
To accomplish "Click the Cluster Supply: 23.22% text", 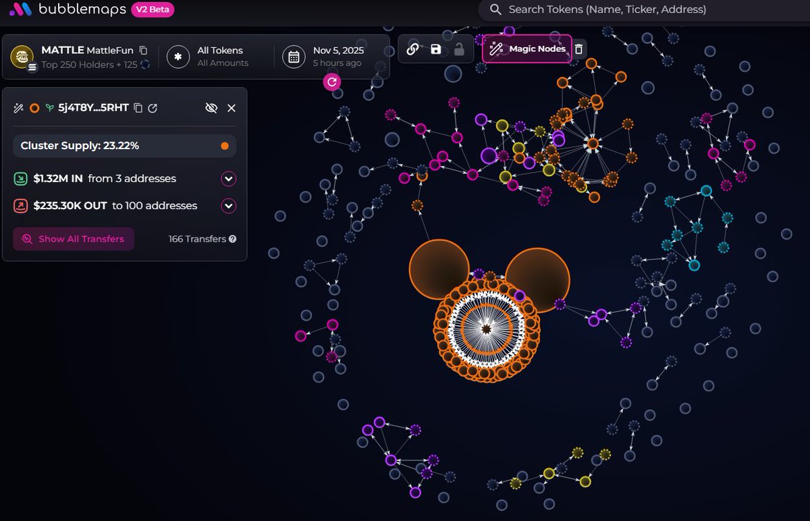I will click(80, 146).
